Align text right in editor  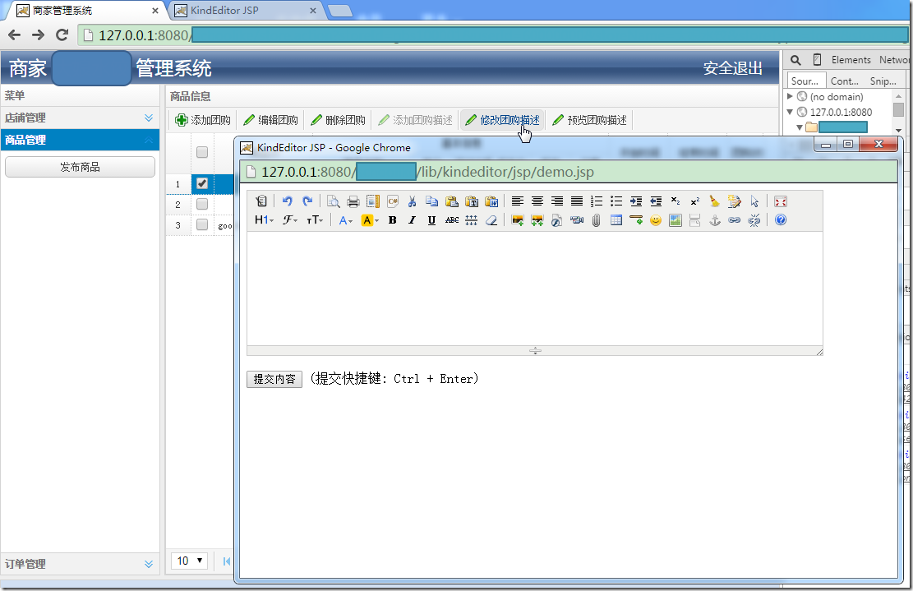point(556,201)
